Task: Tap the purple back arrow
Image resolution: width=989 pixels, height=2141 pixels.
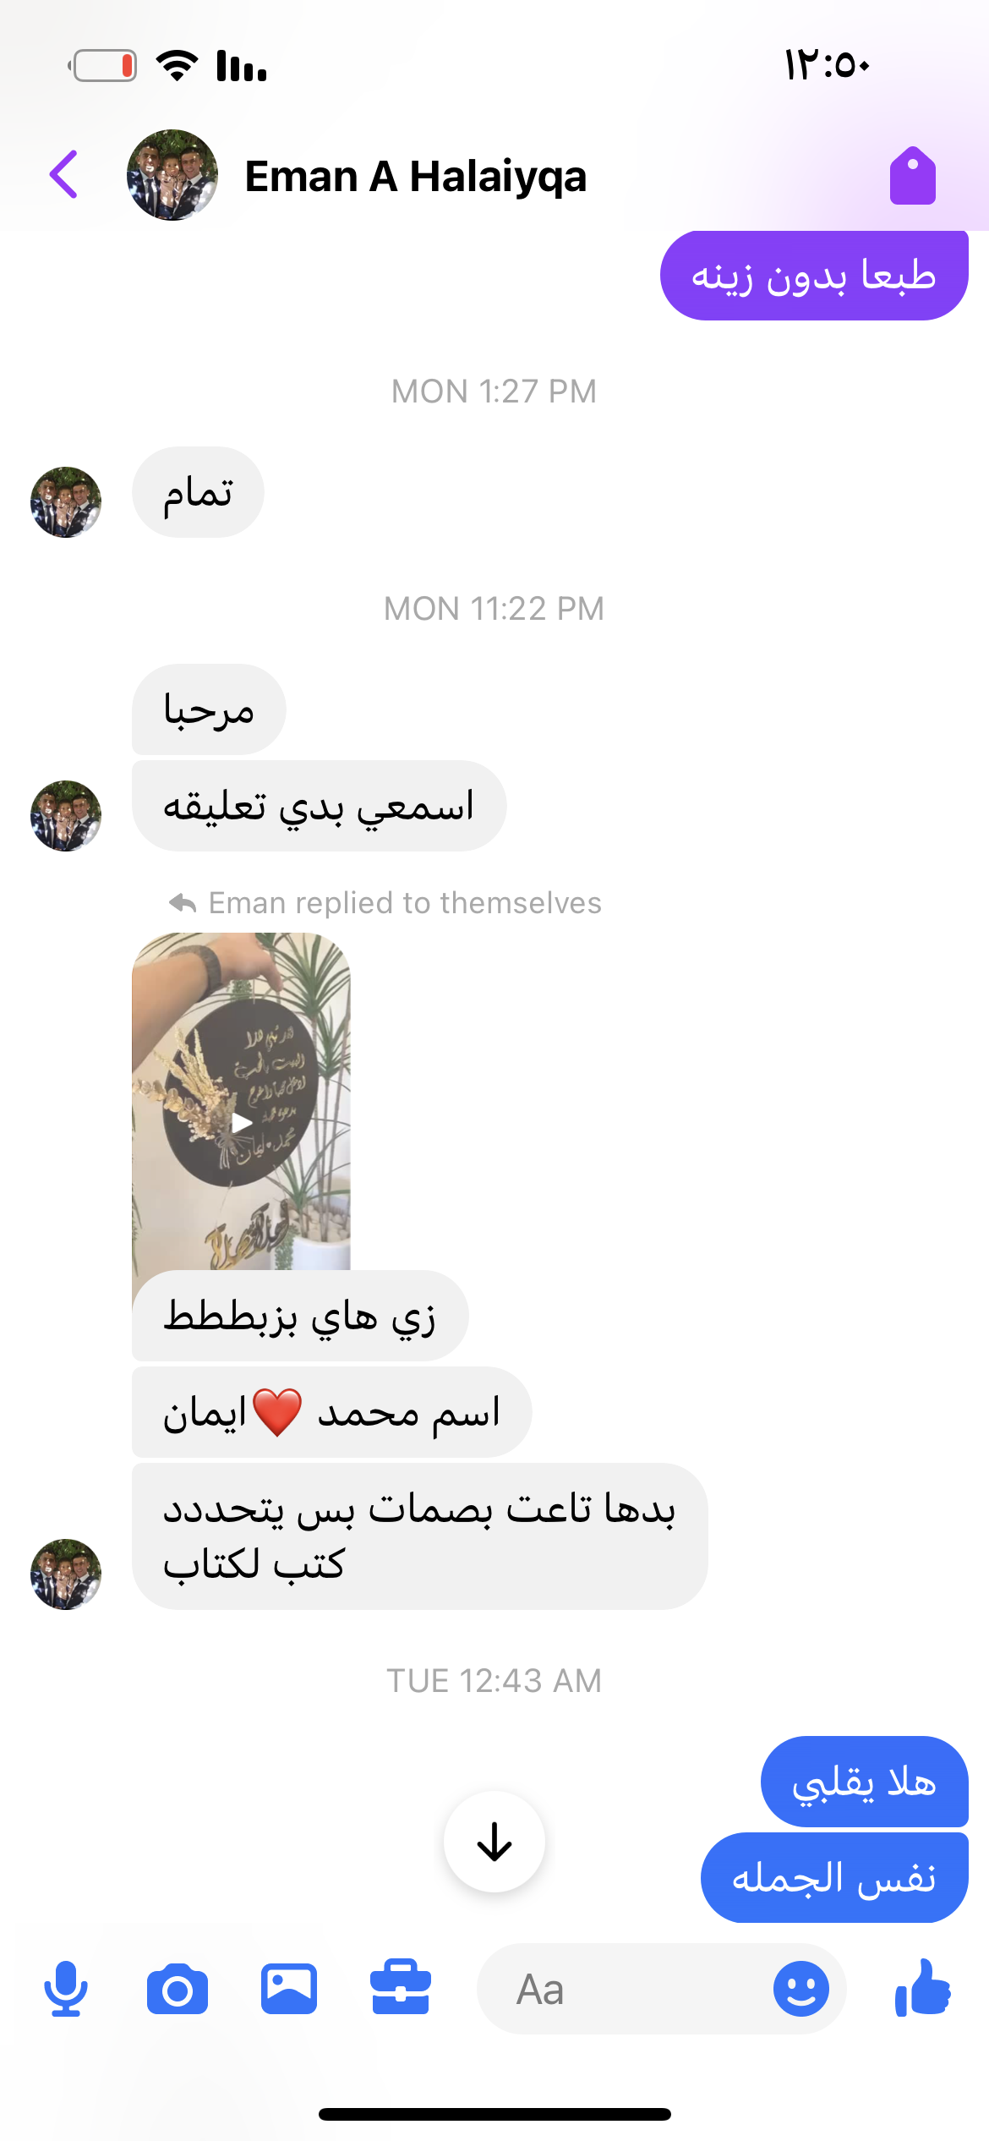Action: pos(64,175)
